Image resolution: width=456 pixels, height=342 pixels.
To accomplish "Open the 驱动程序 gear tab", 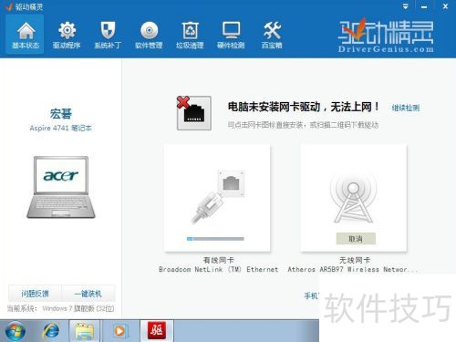I will tap(67, 35).
